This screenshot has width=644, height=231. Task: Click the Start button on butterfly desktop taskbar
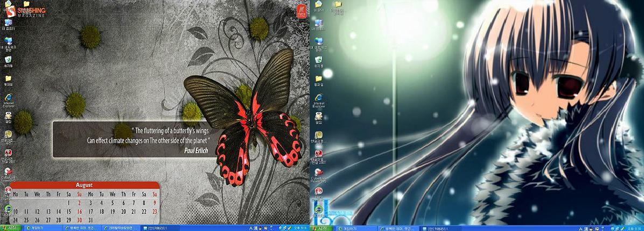click(10, 228)
